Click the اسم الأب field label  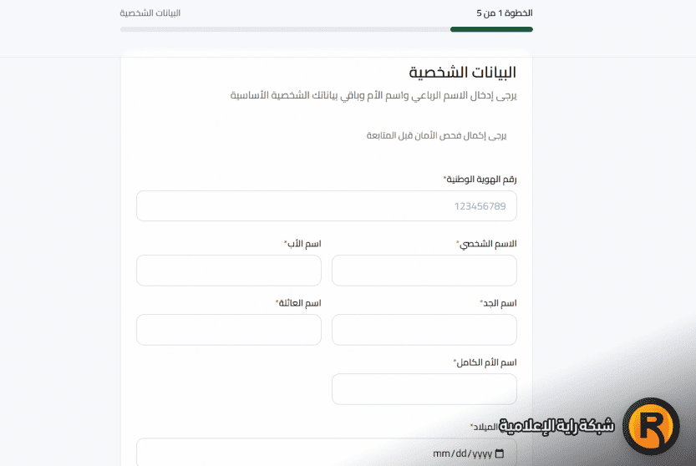coord(302,244)
